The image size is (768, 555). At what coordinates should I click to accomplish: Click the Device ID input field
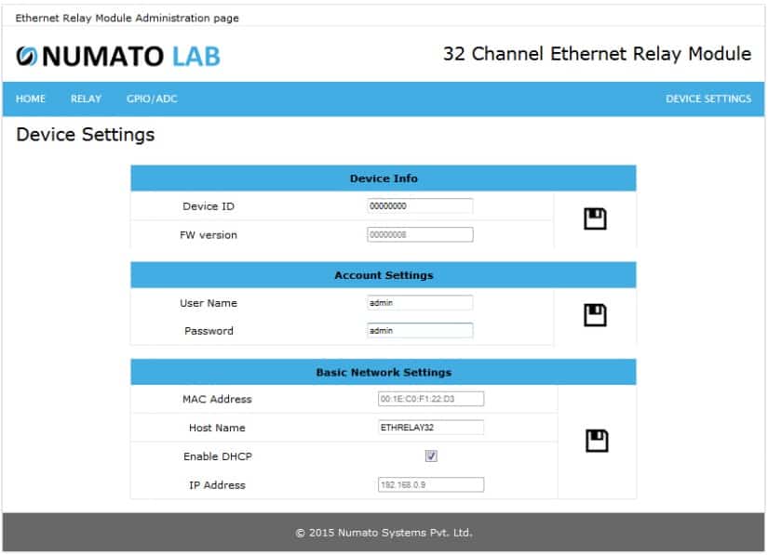pos(420,206)
